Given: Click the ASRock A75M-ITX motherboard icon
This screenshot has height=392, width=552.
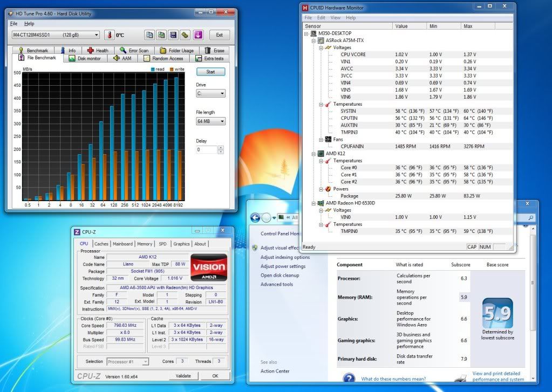Looking at the screenshot, I should [x=321, y=40].
